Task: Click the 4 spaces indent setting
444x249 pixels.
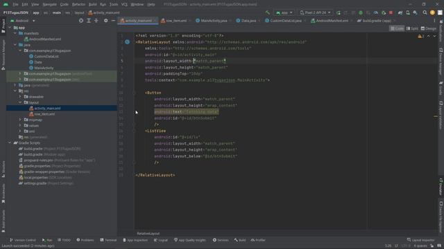Action: click(420, 246)
